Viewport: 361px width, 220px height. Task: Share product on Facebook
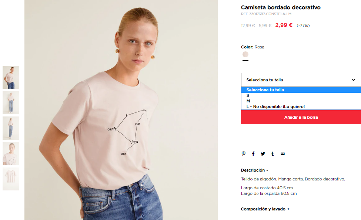[x=253, y=154]
